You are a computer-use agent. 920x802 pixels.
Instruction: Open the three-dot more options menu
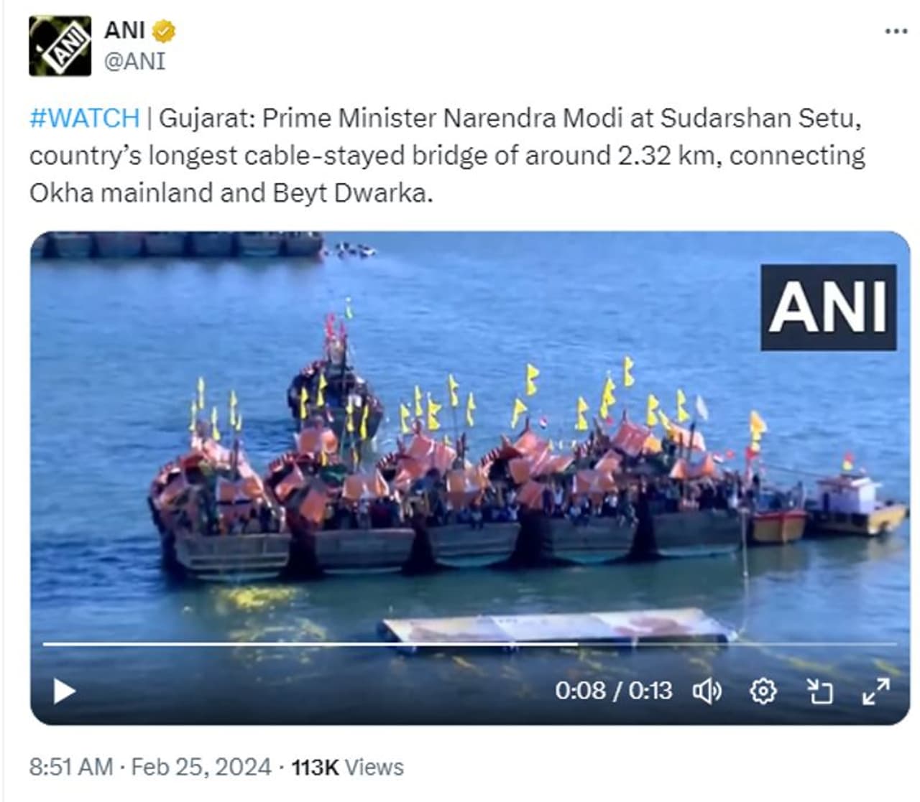[896, 32]
